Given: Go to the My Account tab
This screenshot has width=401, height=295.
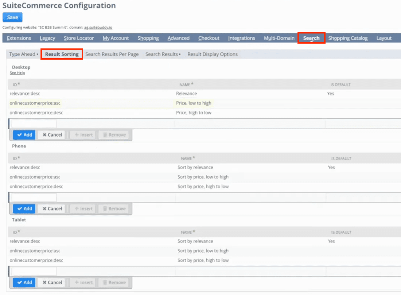Looking at the screenshot, I should coord(116,38).
